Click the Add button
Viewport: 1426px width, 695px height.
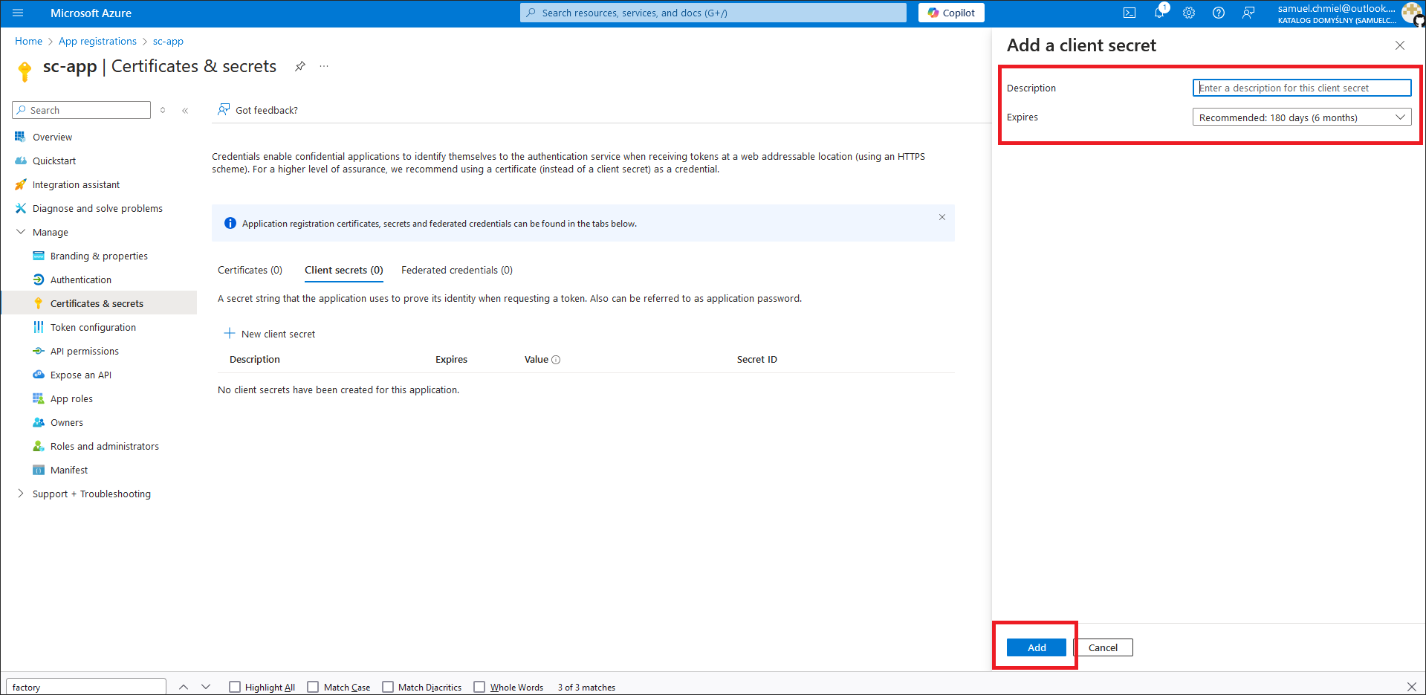[1036, 647]
